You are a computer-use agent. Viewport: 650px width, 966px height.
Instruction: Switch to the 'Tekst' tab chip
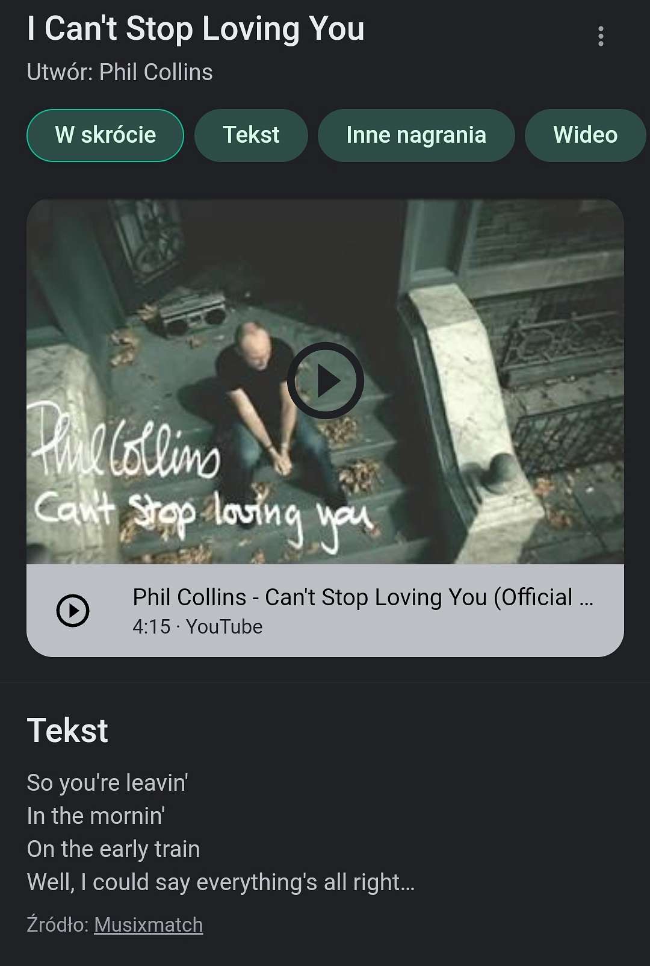pyautogui.click(x=251, y=136)
